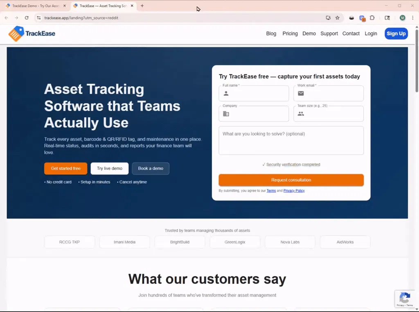The width and height of the screenshot is (419, 312).
Task: Click 'Trusted by teams managing thousands of assets'
Action: pos(207,231)
